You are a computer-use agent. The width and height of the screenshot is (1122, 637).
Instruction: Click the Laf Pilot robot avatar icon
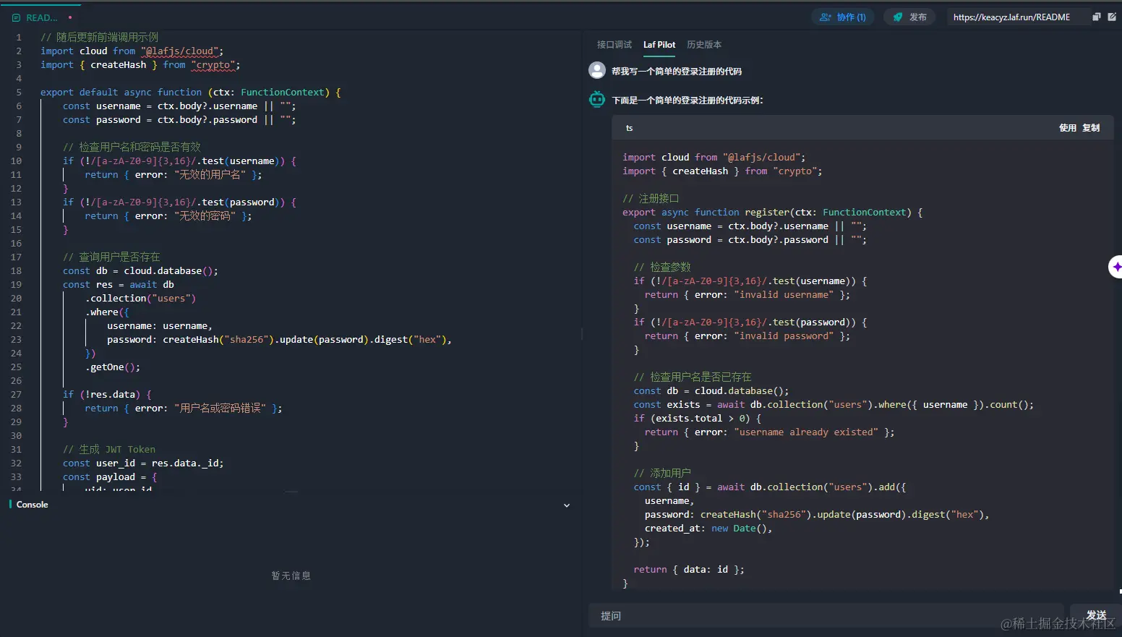597,100
